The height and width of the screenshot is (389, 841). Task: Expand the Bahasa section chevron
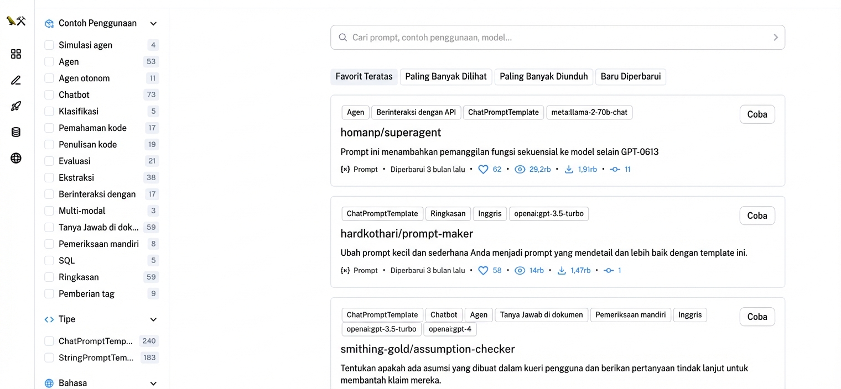coord(153,383)
